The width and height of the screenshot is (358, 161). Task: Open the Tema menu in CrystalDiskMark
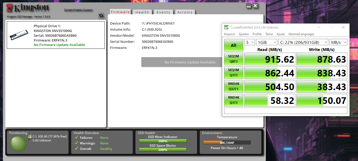(269, 34)
